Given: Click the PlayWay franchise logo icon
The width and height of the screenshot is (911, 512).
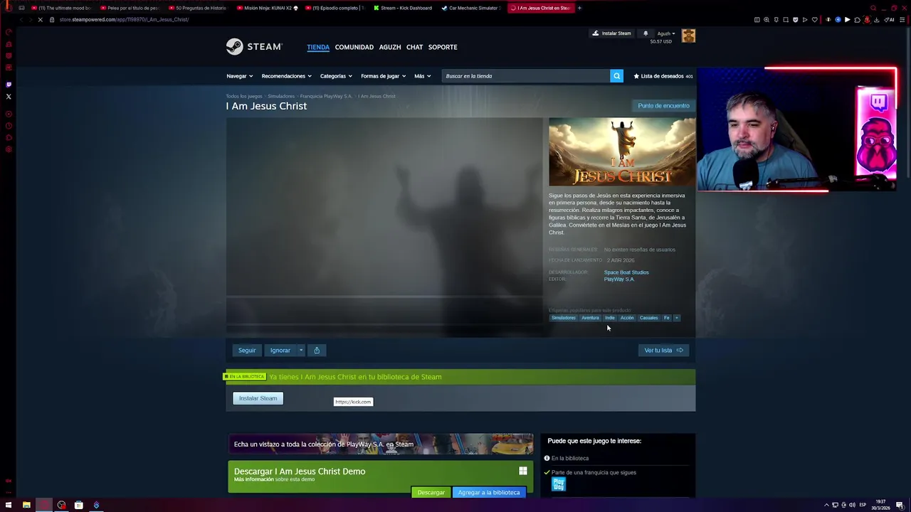Looking at the screenshot, I should (x=559, y=484).
